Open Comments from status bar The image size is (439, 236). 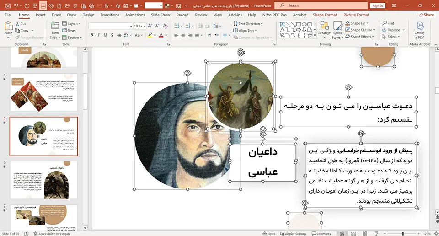point(321,233)
